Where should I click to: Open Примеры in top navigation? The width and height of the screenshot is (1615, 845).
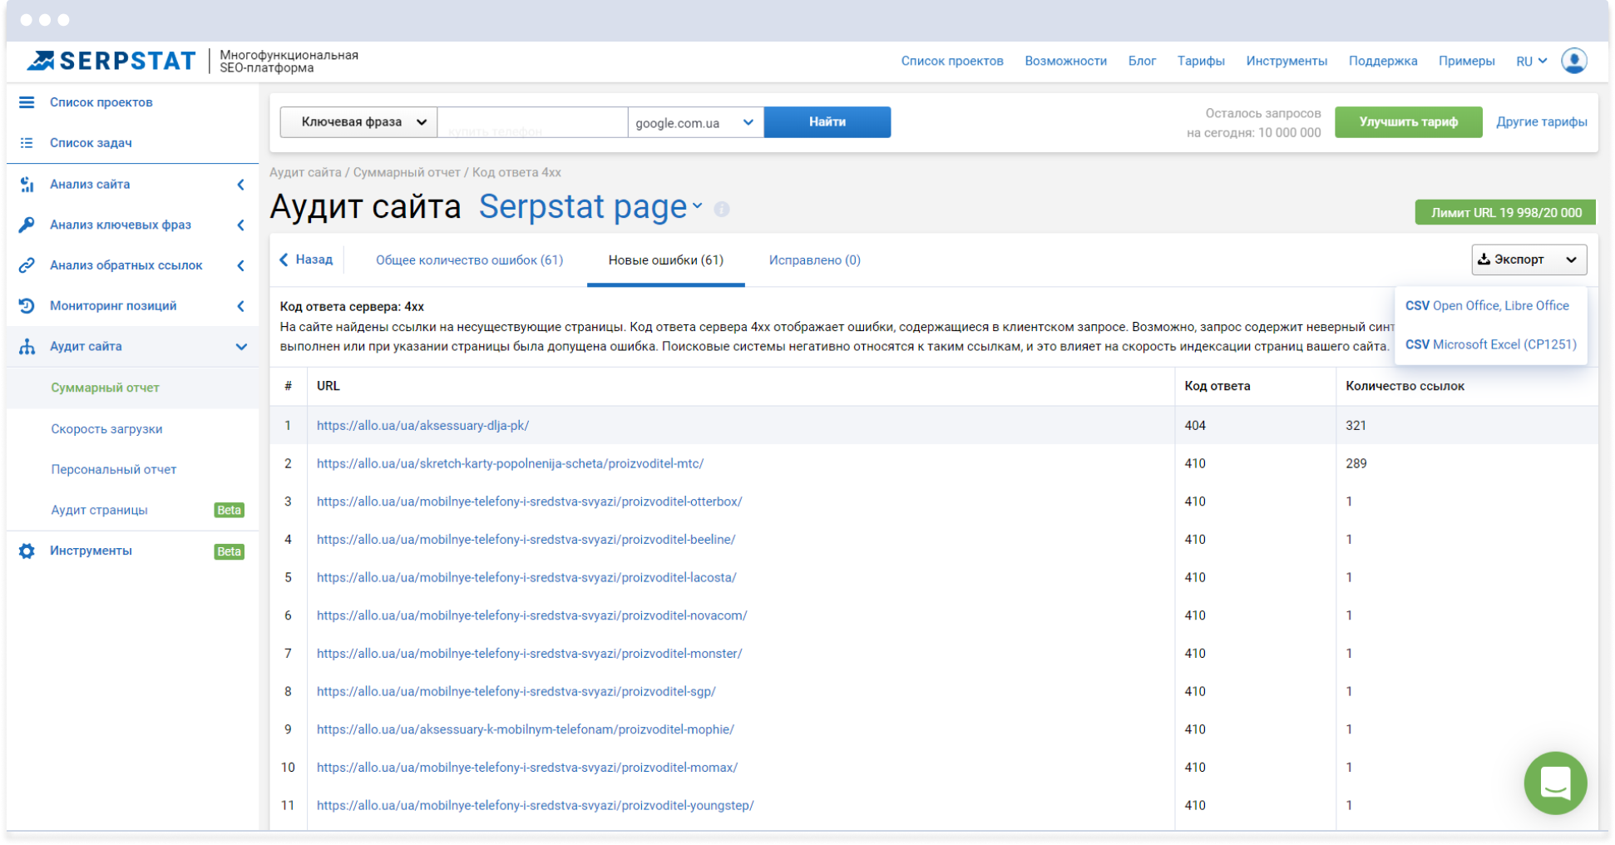pyautogui.click(x=1466, y=62)
